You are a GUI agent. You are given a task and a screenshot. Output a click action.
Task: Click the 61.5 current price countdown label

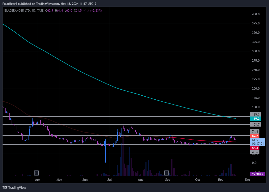tap(258, 142)
